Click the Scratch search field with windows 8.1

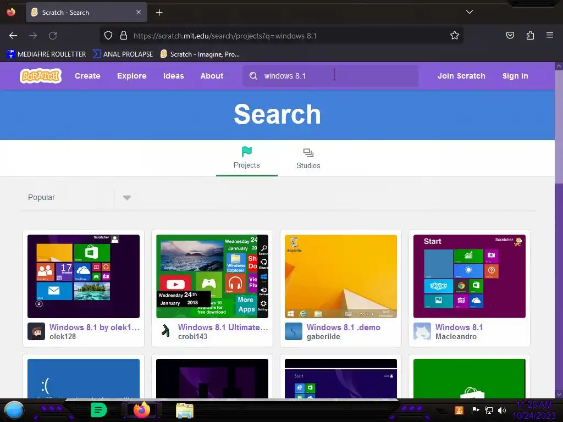(330, 76)
